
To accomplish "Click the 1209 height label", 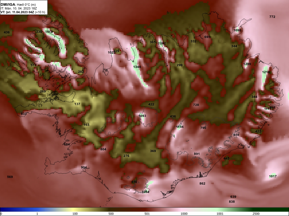I will point(247,64).
